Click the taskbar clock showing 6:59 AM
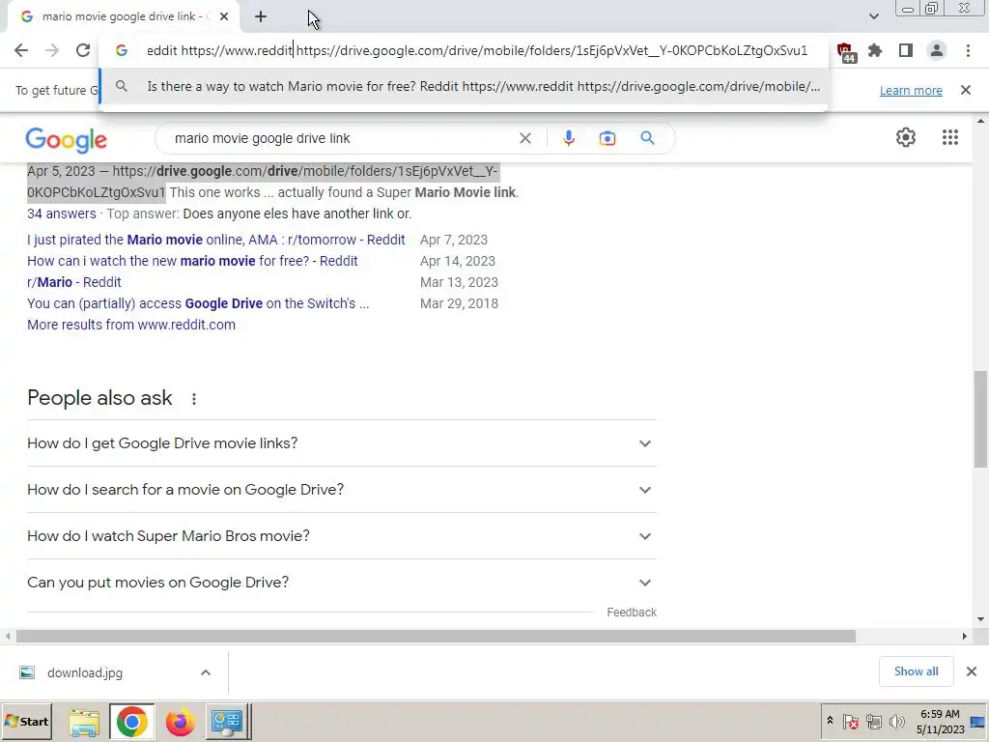This screenshot has width=989, height=742. tap(940, 722)
